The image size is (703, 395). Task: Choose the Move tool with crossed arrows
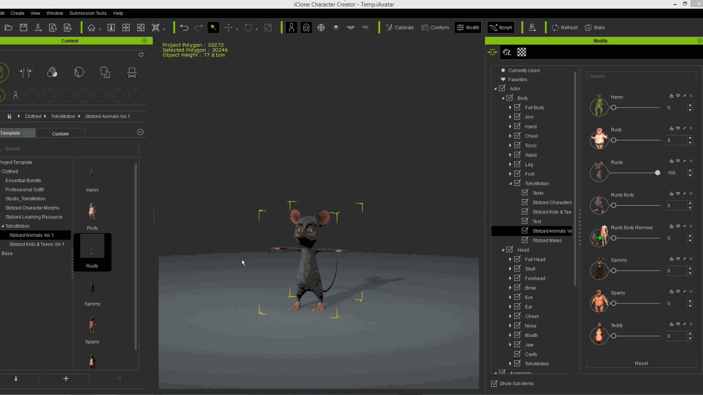(x=228, y=27)
